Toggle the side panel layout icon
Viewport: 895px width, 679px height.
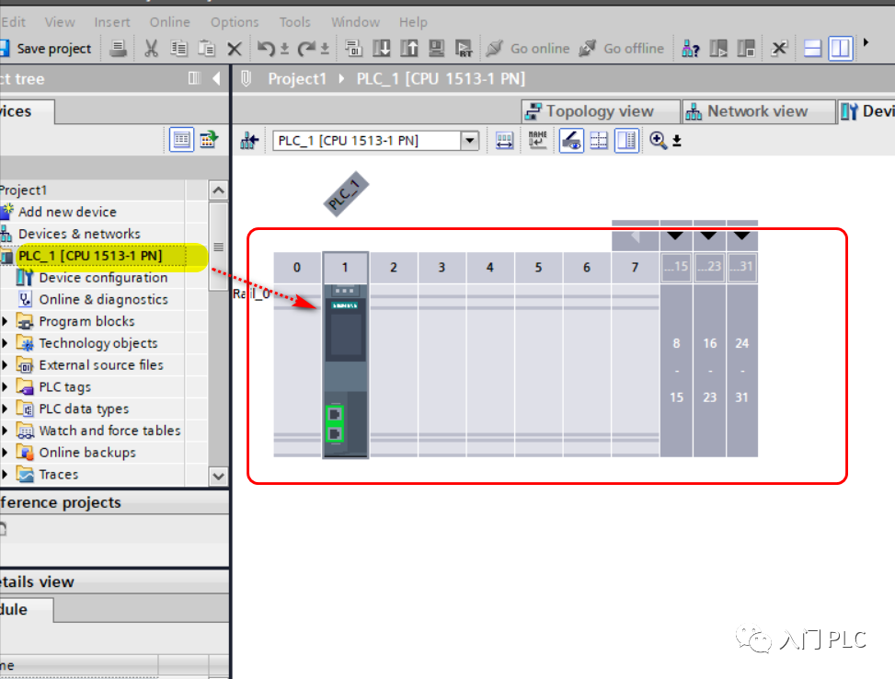point(626,141)
